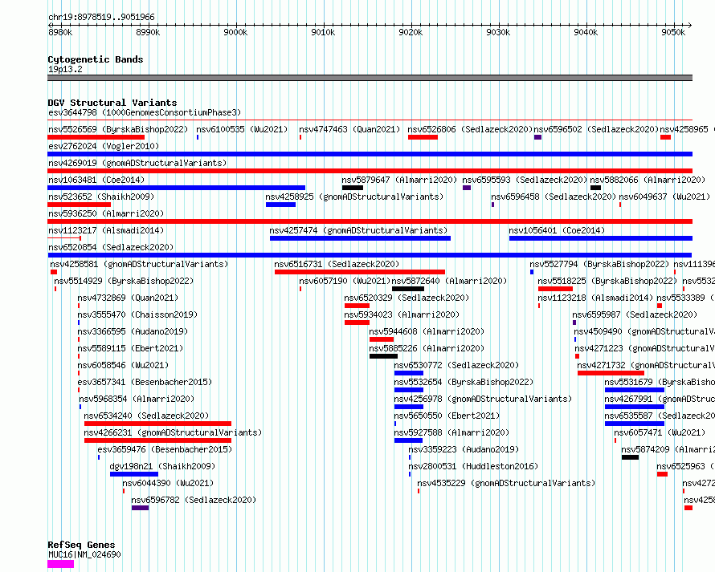The width and height of the screenshot is (715, 572).
Task: Open nsv1063481 (Coe2014) variant
Action: pos(96,180)
